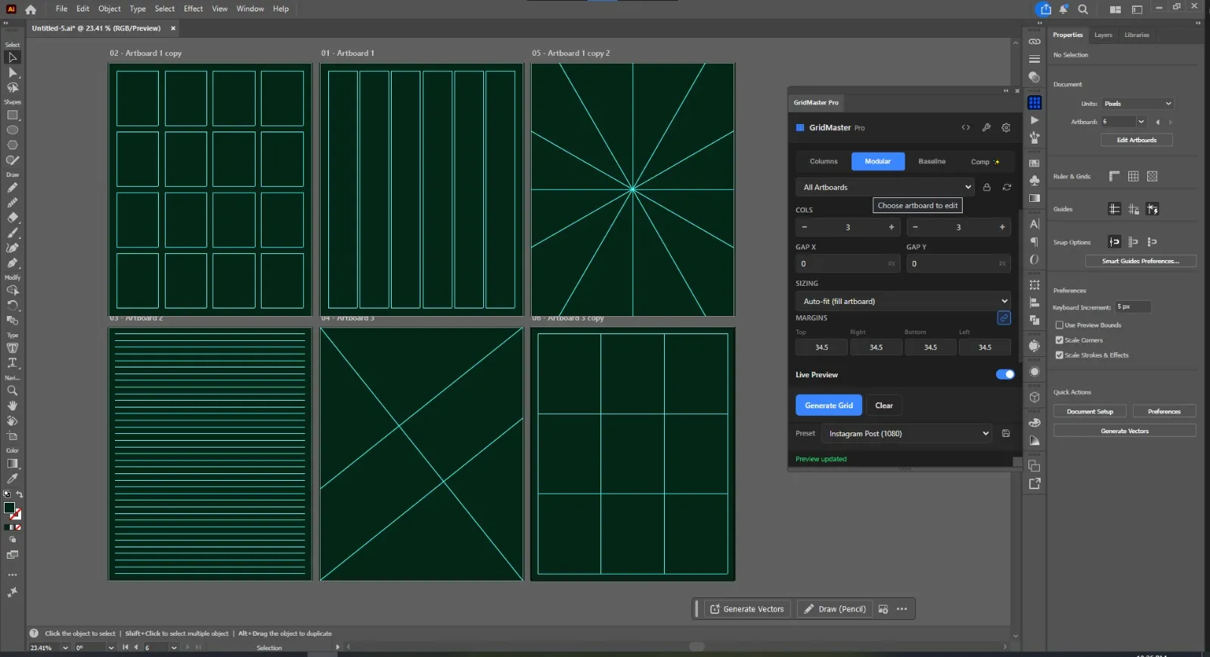Image resolution: width=1210 pixels, height=657 pixels.
Task: Select the Rectangle shape tool
Action: point(12,116)
